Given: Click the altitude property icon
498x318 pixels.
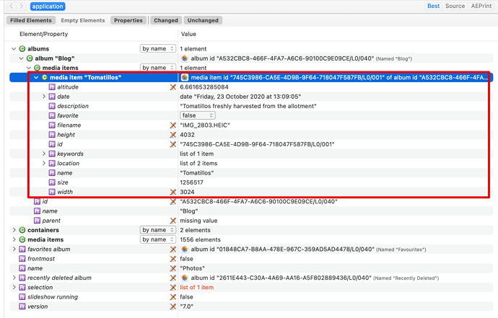Looking at the screenshot, I should coord(52,87).
